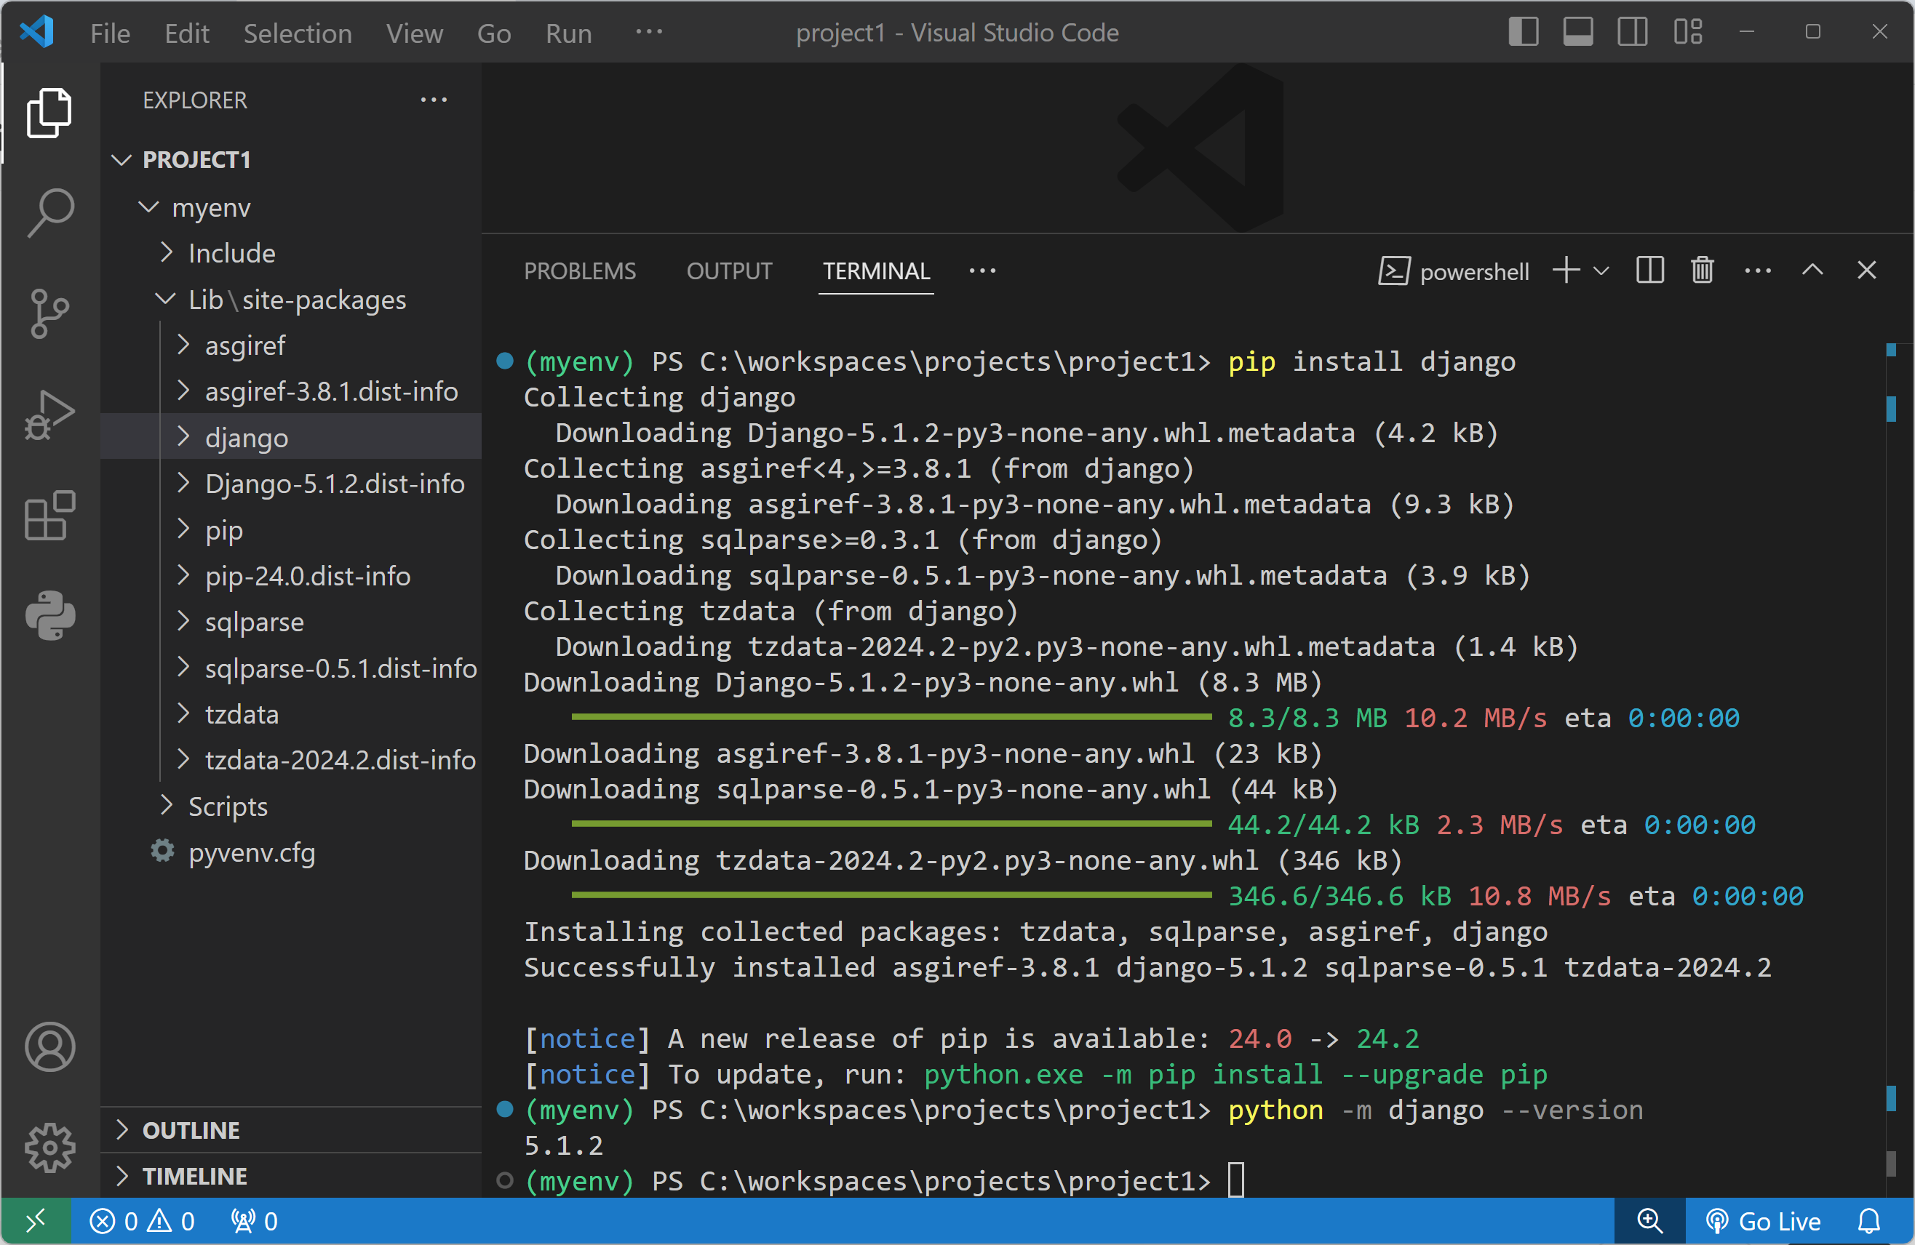Open the Search view in activity bar
1915x1245 pixels.
click(x=50, y=212)
